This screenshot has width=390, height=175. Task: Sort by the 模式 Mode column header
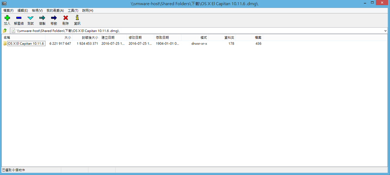[x=195, y=38]
